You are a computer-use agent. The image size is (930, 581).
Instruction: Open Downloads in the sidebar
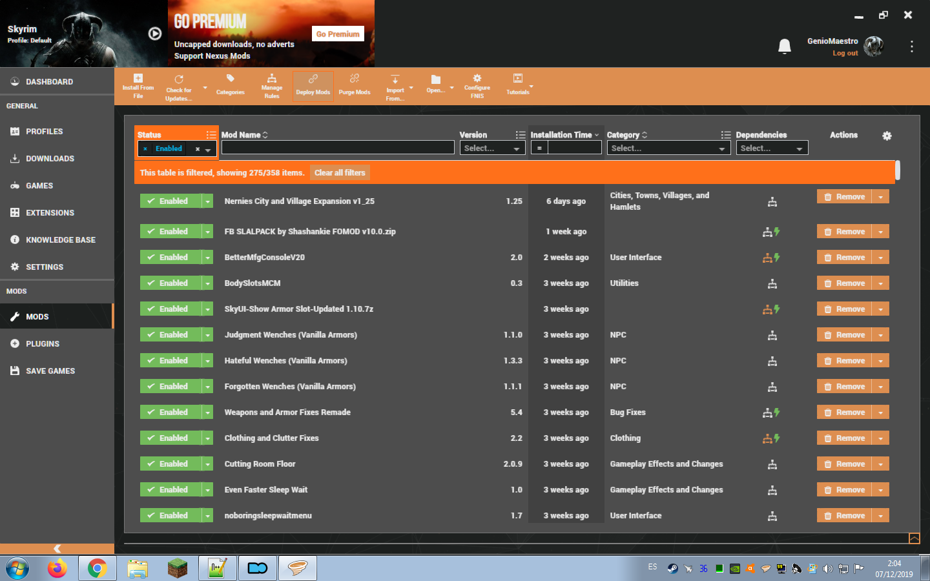click(x=50, y=159)
